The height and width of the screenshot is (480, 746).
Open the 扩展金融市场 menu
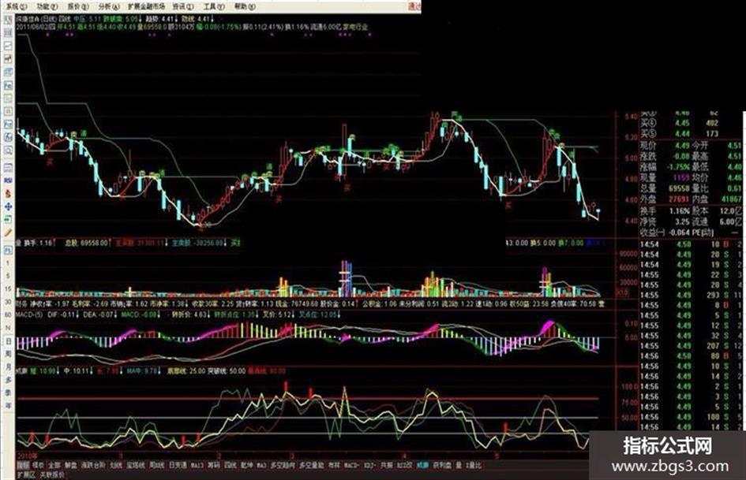pyautogui.click(x=147, y=6)
